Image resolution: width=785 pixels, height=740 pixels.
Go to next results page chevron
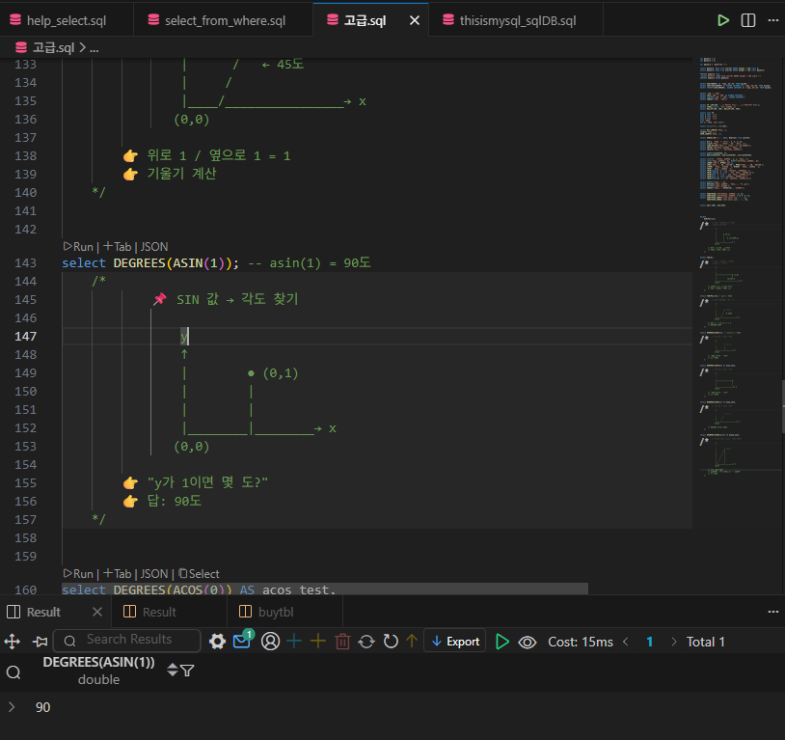click(674, 642)
